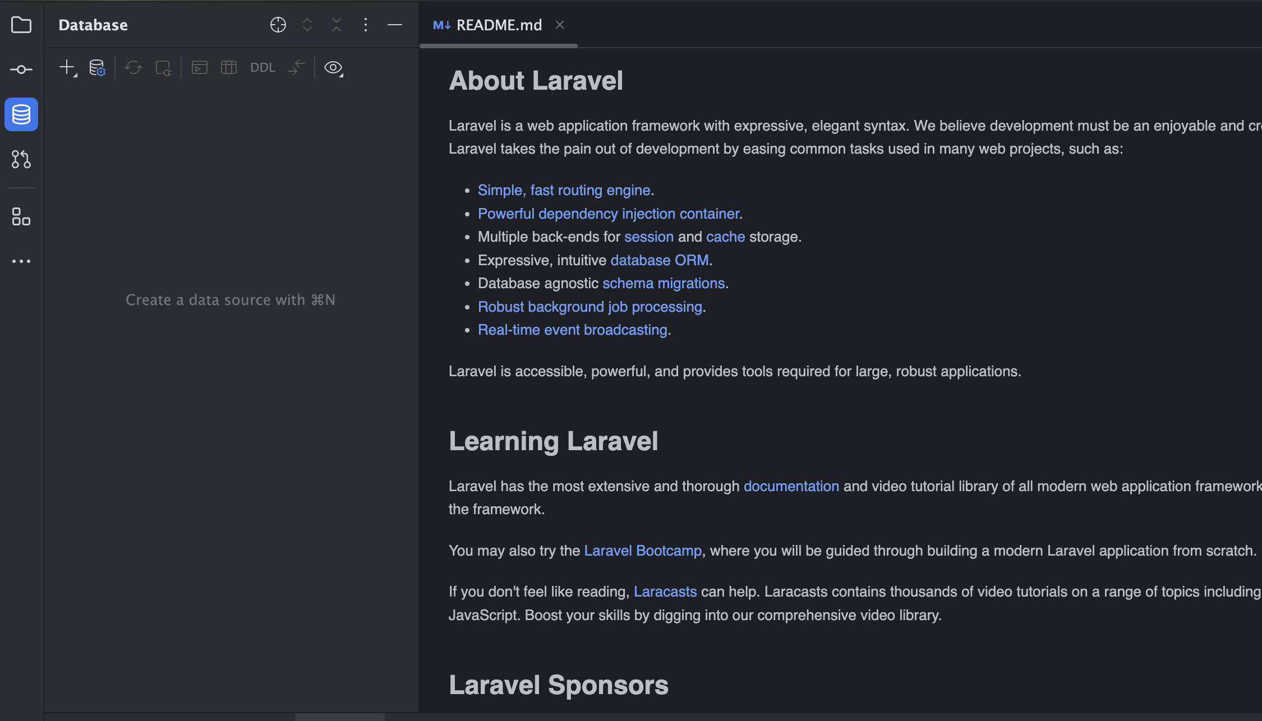
Task: Open the Database panel options menu
Action: click(x=366, y=25)
